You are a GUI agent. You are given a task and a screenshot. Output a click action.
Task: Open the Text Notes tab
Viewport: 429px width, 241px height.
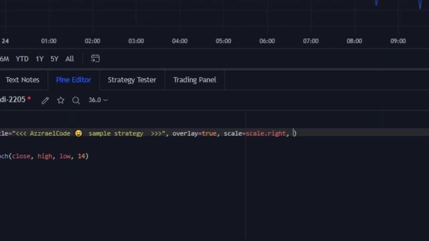22,80
